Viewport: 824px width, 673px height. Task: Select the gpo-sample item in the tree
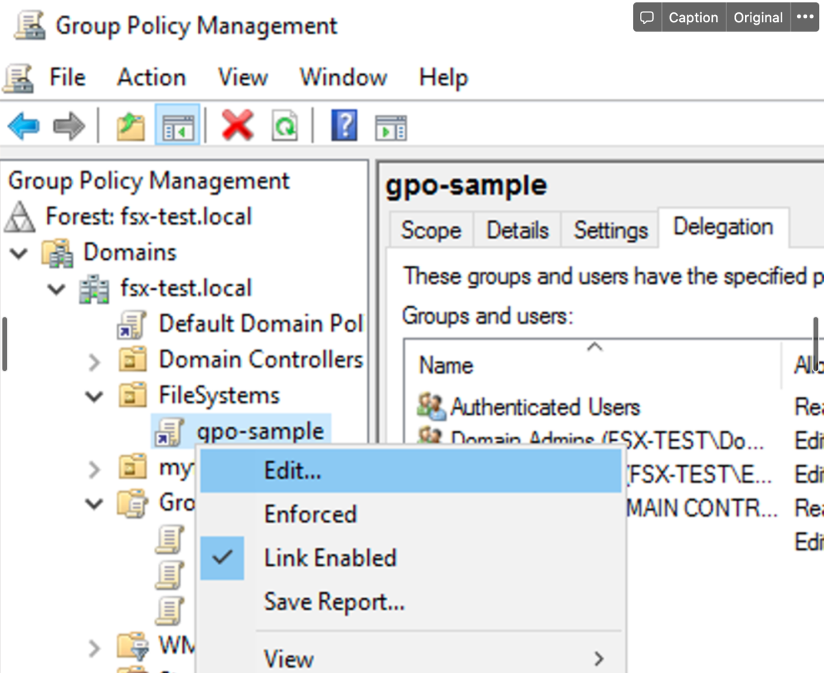pyautogui.click(x=260, y=431)
